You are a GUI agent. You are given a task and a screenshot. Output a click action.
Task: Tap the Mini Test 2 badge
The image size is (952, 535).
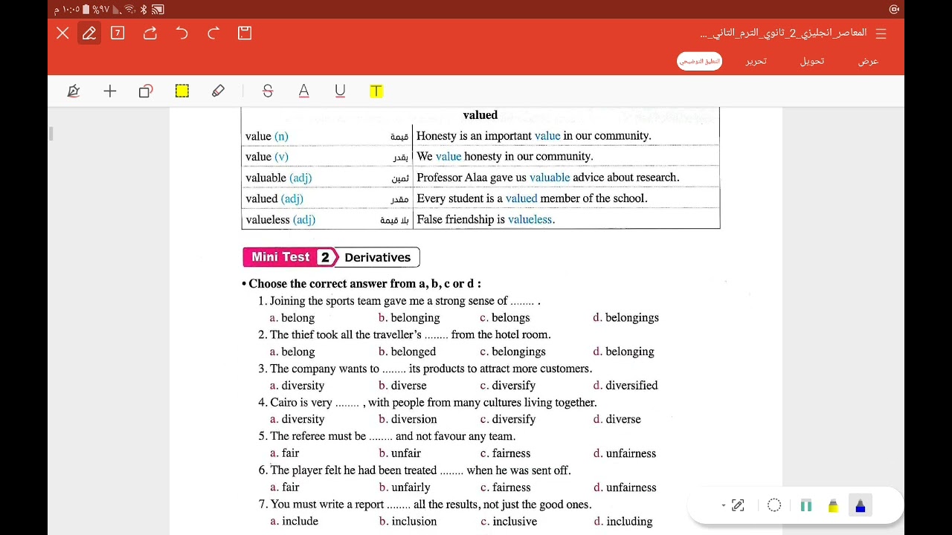click(x=290, y=257)
